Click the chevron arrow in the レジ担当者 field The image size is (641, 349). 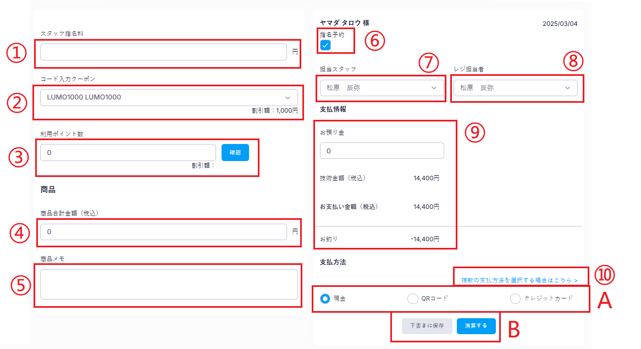567,87
